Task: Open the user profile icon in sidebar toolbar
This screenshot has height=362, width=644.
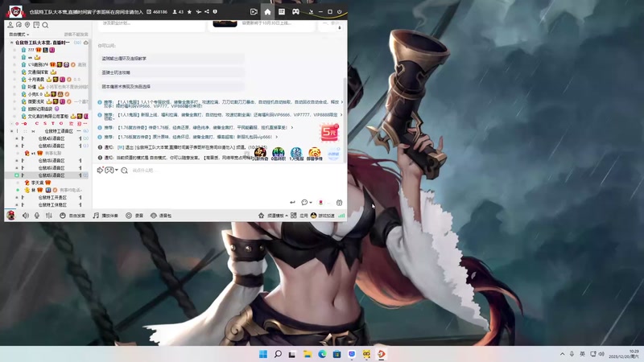Action: [10, 25]
